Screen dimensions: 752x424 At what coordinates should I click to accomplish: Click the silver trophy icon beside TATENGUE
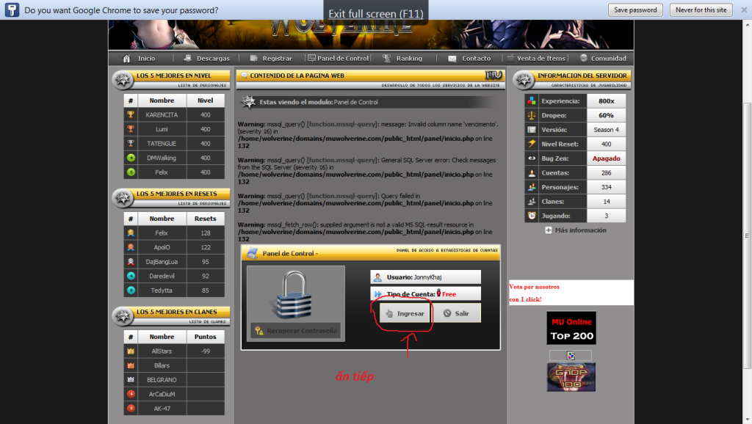pos(131,143)
